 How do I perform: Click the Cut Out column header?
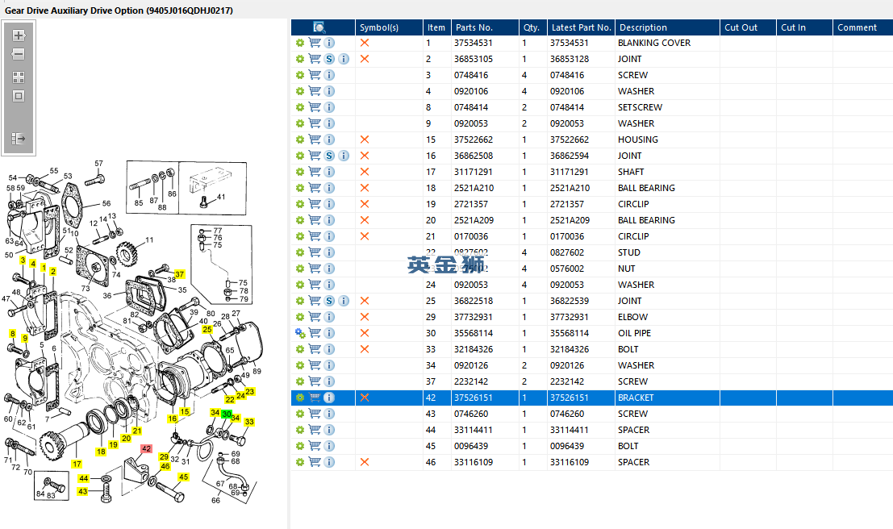point(748,27)
